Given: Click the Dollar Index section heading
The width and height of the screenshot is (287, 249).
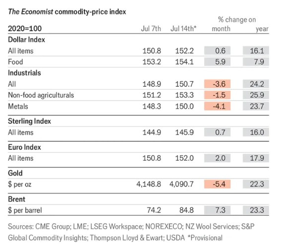Looking at the screenshot, I should tap(26, 40).
